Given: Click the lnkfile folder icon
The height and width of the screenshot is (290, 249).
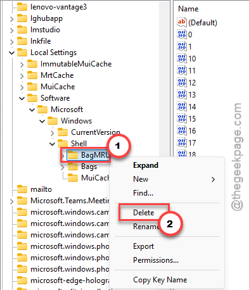Looking at the screenshot, I should click(22, 41).
